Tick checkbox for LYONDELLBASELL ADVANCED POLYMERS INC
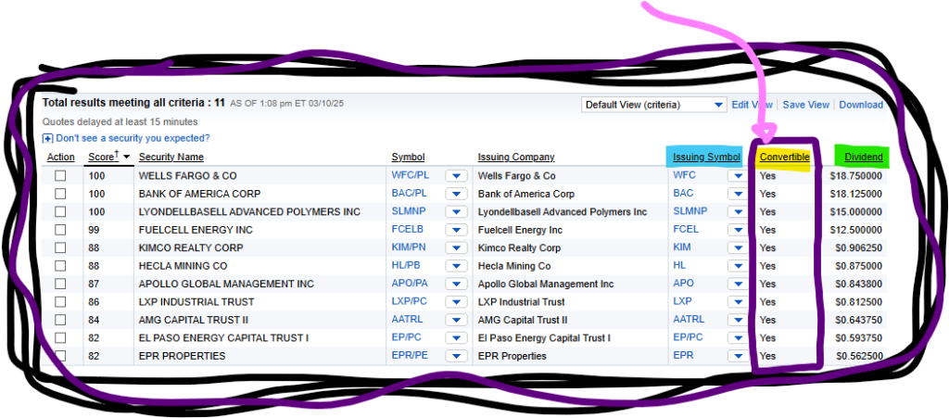The width and height of the screenshot is (949, 418). tap(60, 211)
